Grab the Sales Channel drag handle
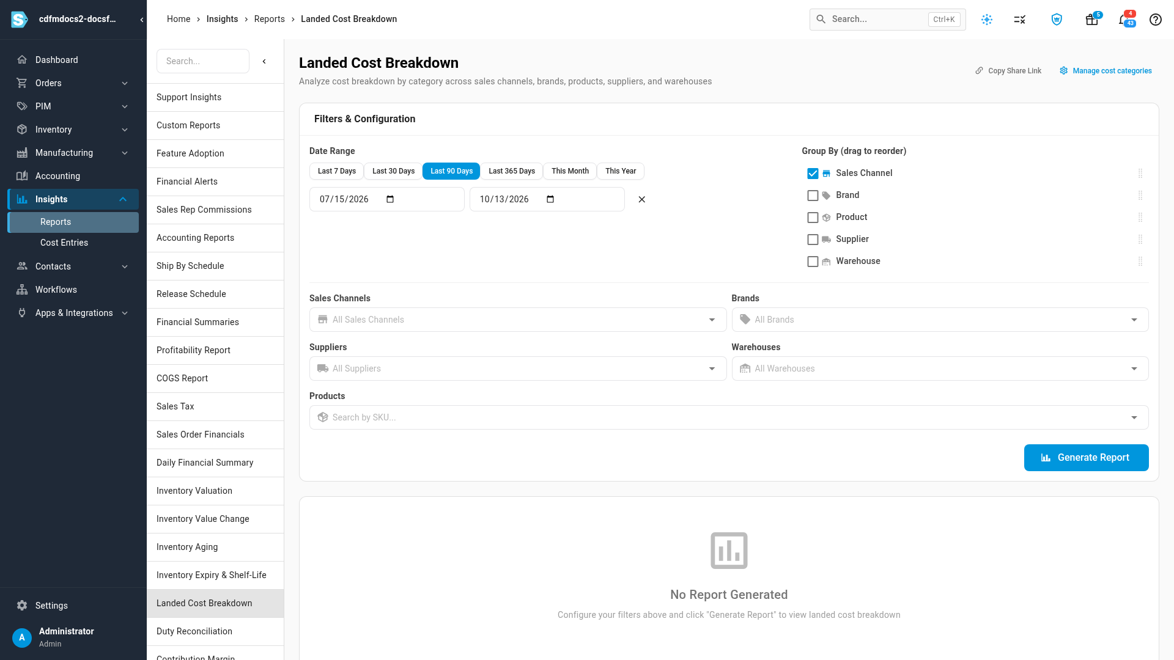This screenshot has width=1174, height=660. coord(1140,174)
